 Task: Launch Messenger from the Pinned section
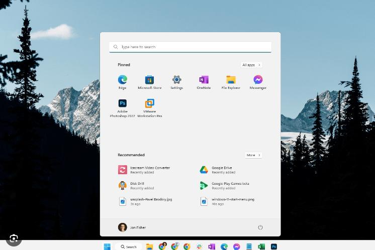point(258,82)
